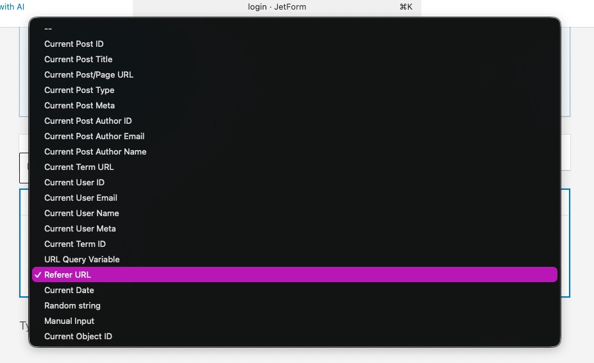This screenshot has height=363, width=594.
Task: Click the checked Referer URL option
Action: tap(67, 274)
